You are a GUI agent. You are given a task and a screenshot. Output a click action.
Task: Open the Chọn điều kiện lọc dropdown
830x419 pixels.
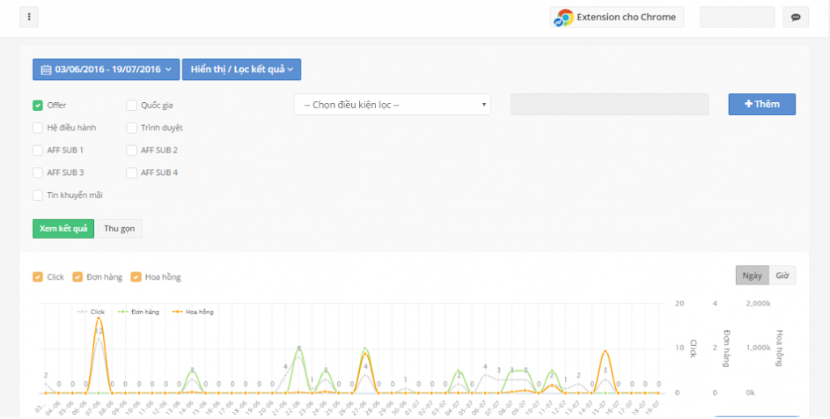(392, 105)
